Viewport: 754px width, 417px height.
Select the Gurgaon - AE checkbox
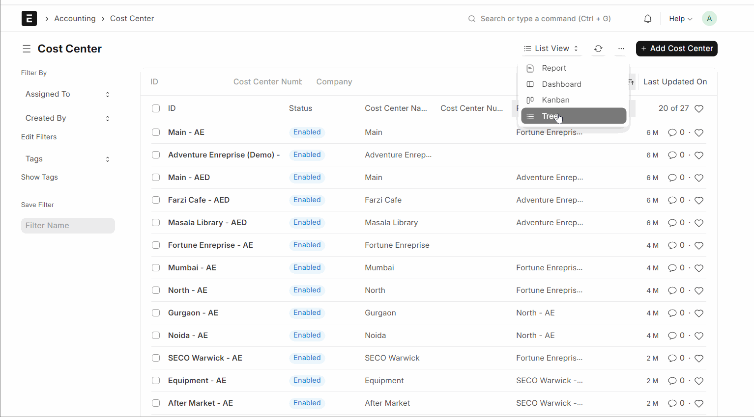tap(156, 313)
